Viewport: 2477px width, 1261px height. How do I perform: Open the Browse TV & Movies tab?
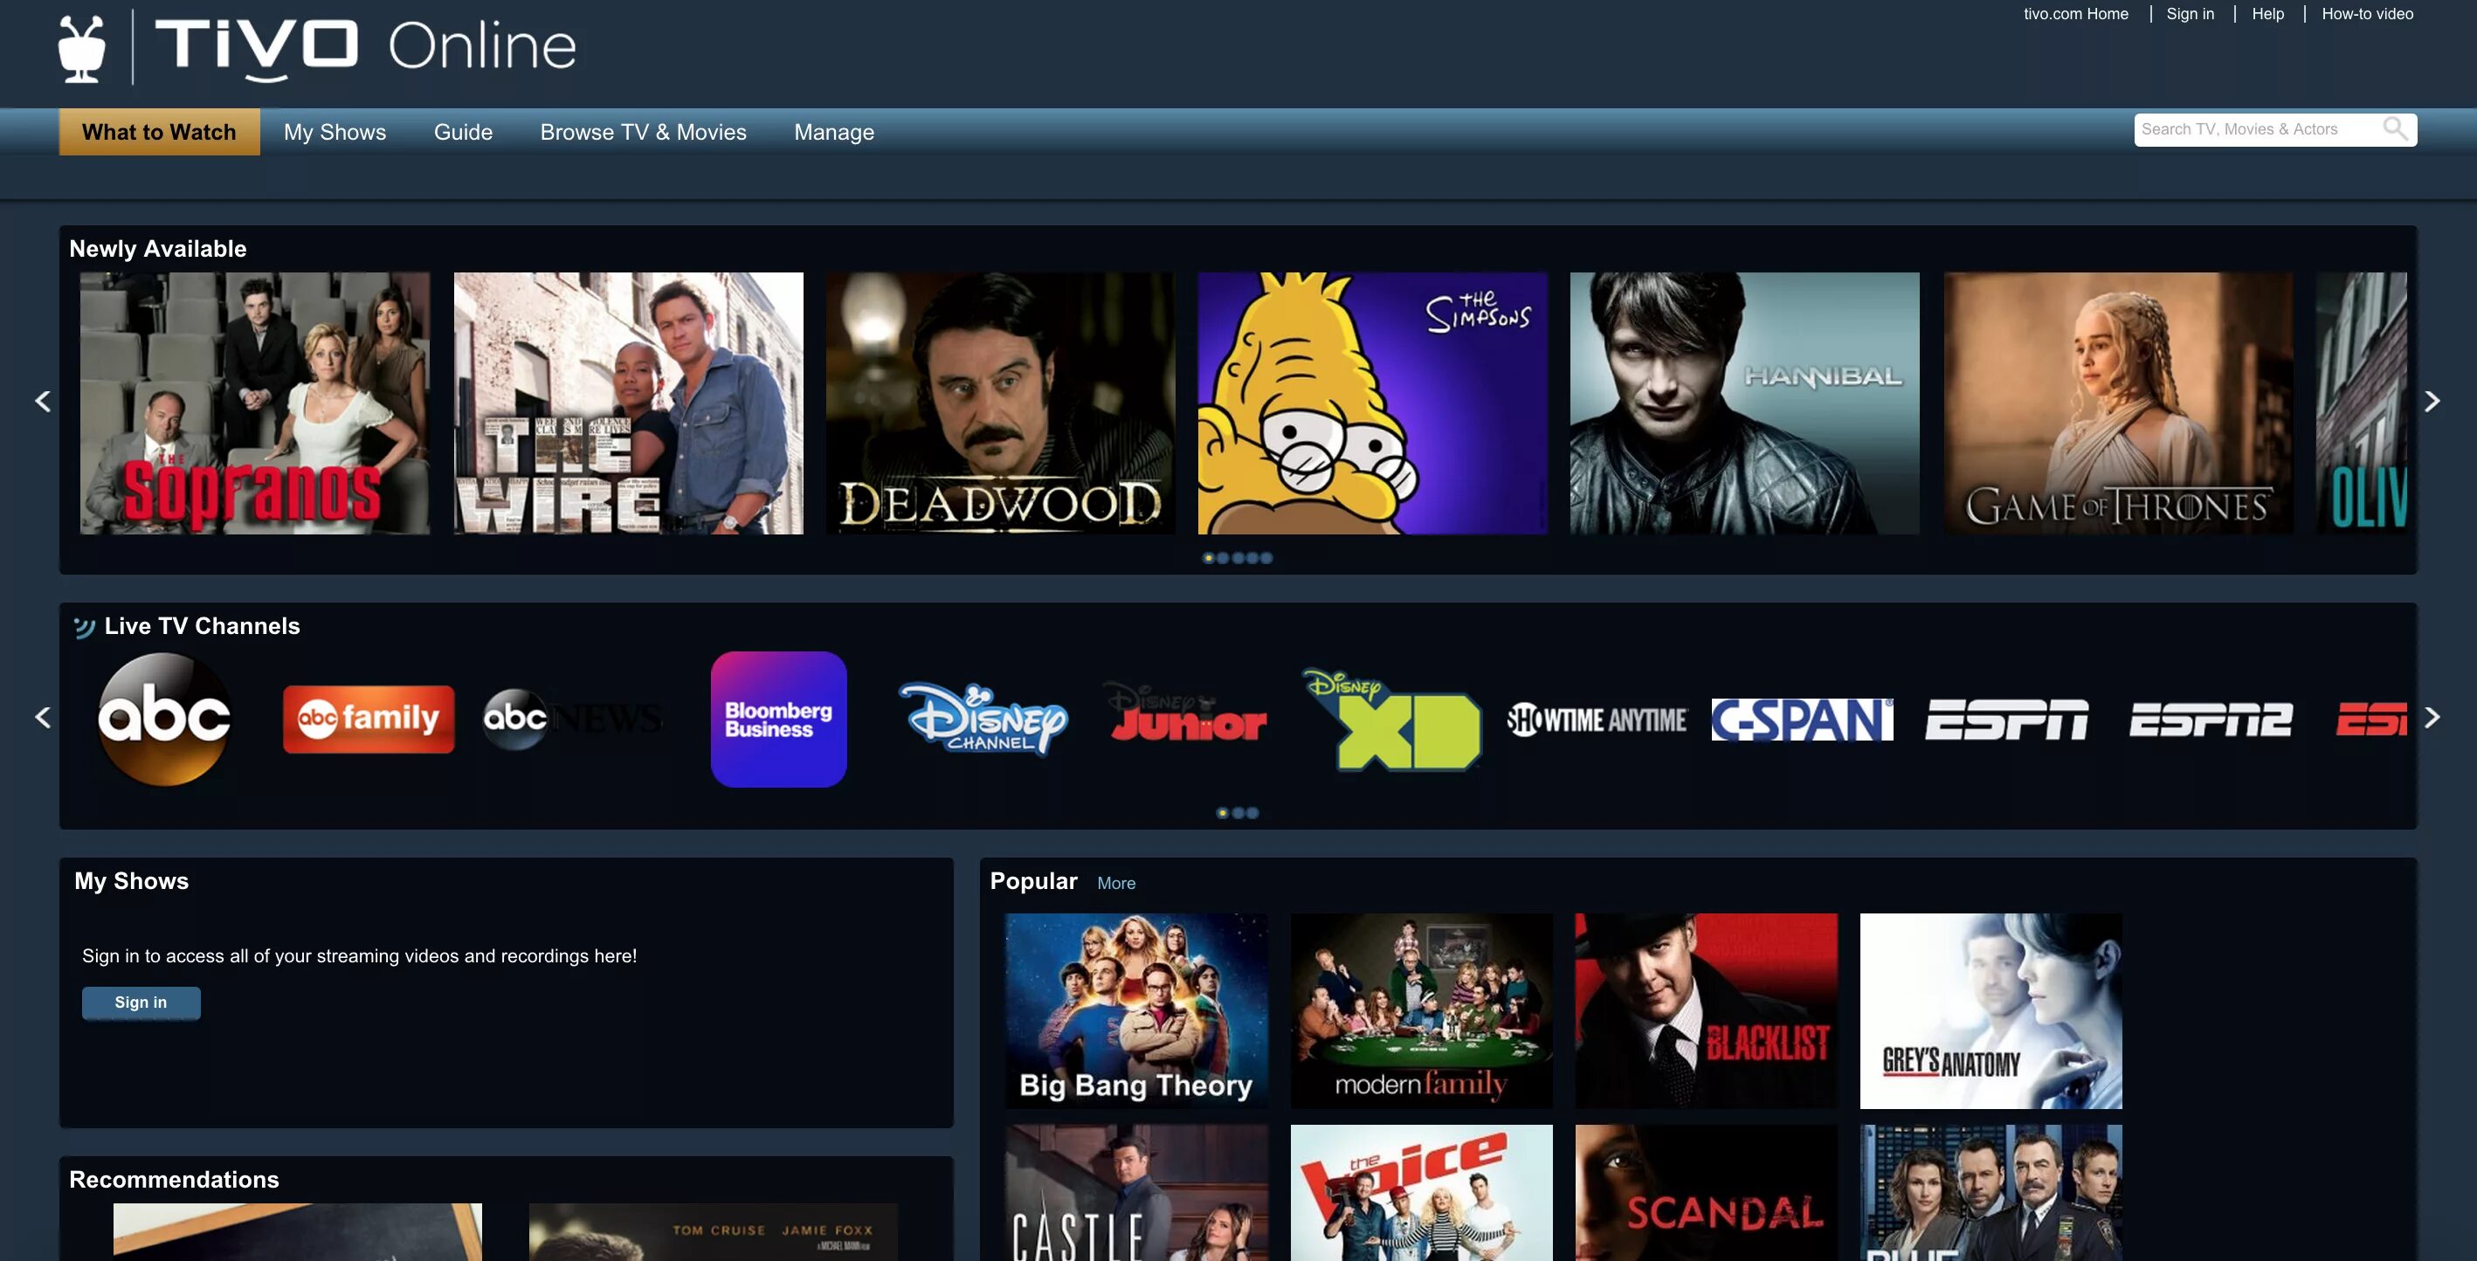[x=644, y=130]
